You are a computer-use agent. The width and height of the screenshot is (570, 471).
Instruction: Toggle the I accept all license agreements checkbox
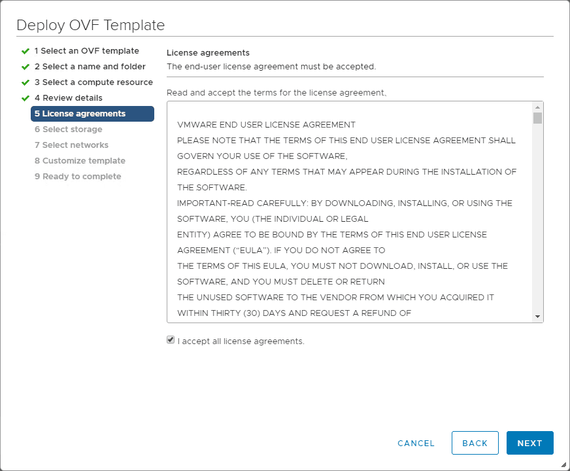(171, 340)
